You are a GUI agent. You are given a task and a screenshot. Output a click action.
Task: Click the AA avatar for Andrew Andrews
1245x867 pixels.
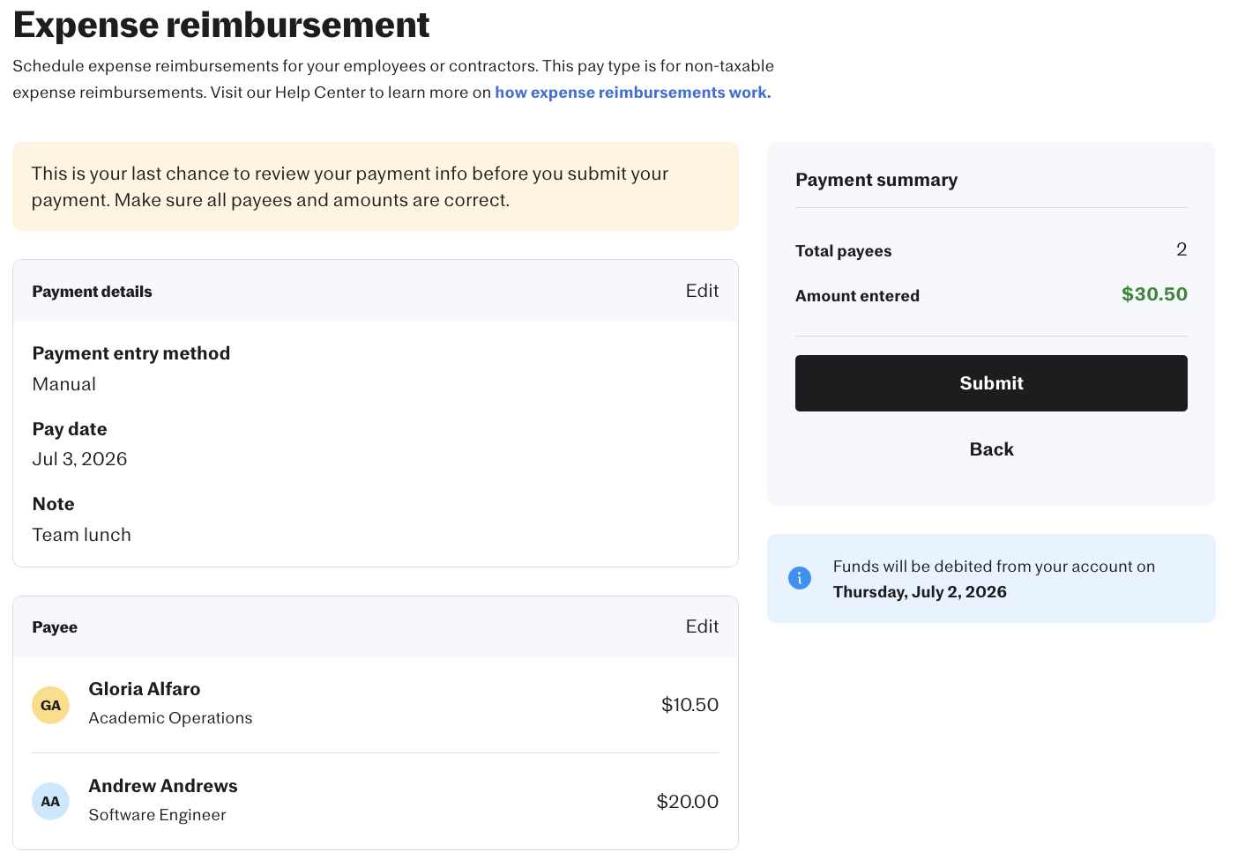50,801
